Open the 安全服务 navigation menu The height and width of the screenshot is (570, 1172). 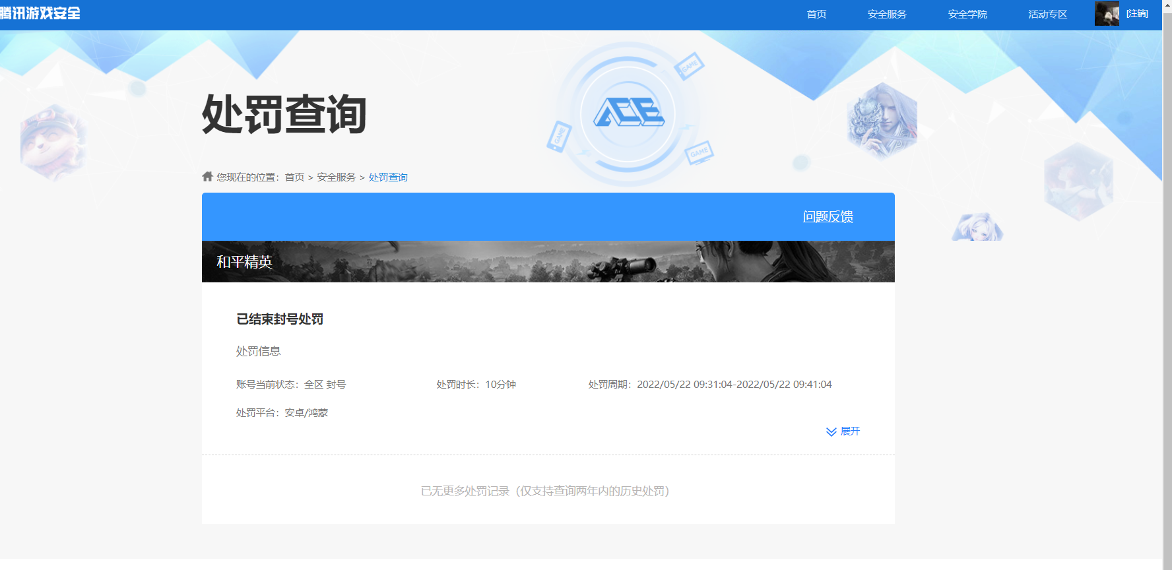[x=887, y=15]
